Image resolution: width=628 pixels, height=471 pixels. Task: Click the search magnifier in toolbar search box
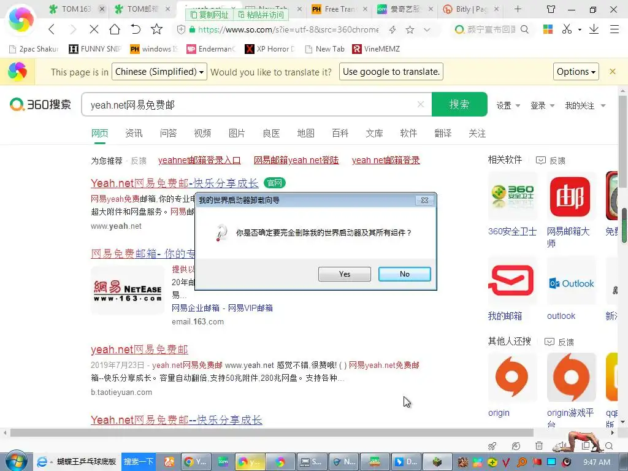(x=524, y=29)
